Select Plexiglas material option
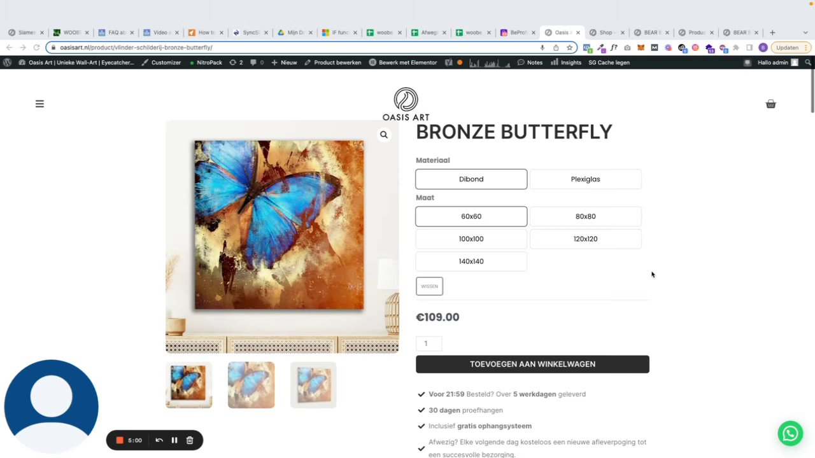 (x=585, y=179)
